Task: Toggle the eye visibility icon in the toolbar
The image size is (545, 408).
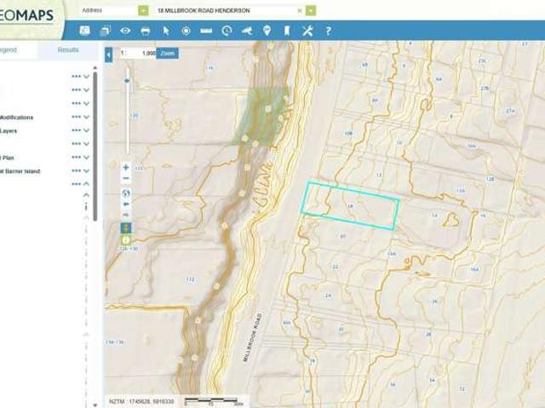Action: 125,31
